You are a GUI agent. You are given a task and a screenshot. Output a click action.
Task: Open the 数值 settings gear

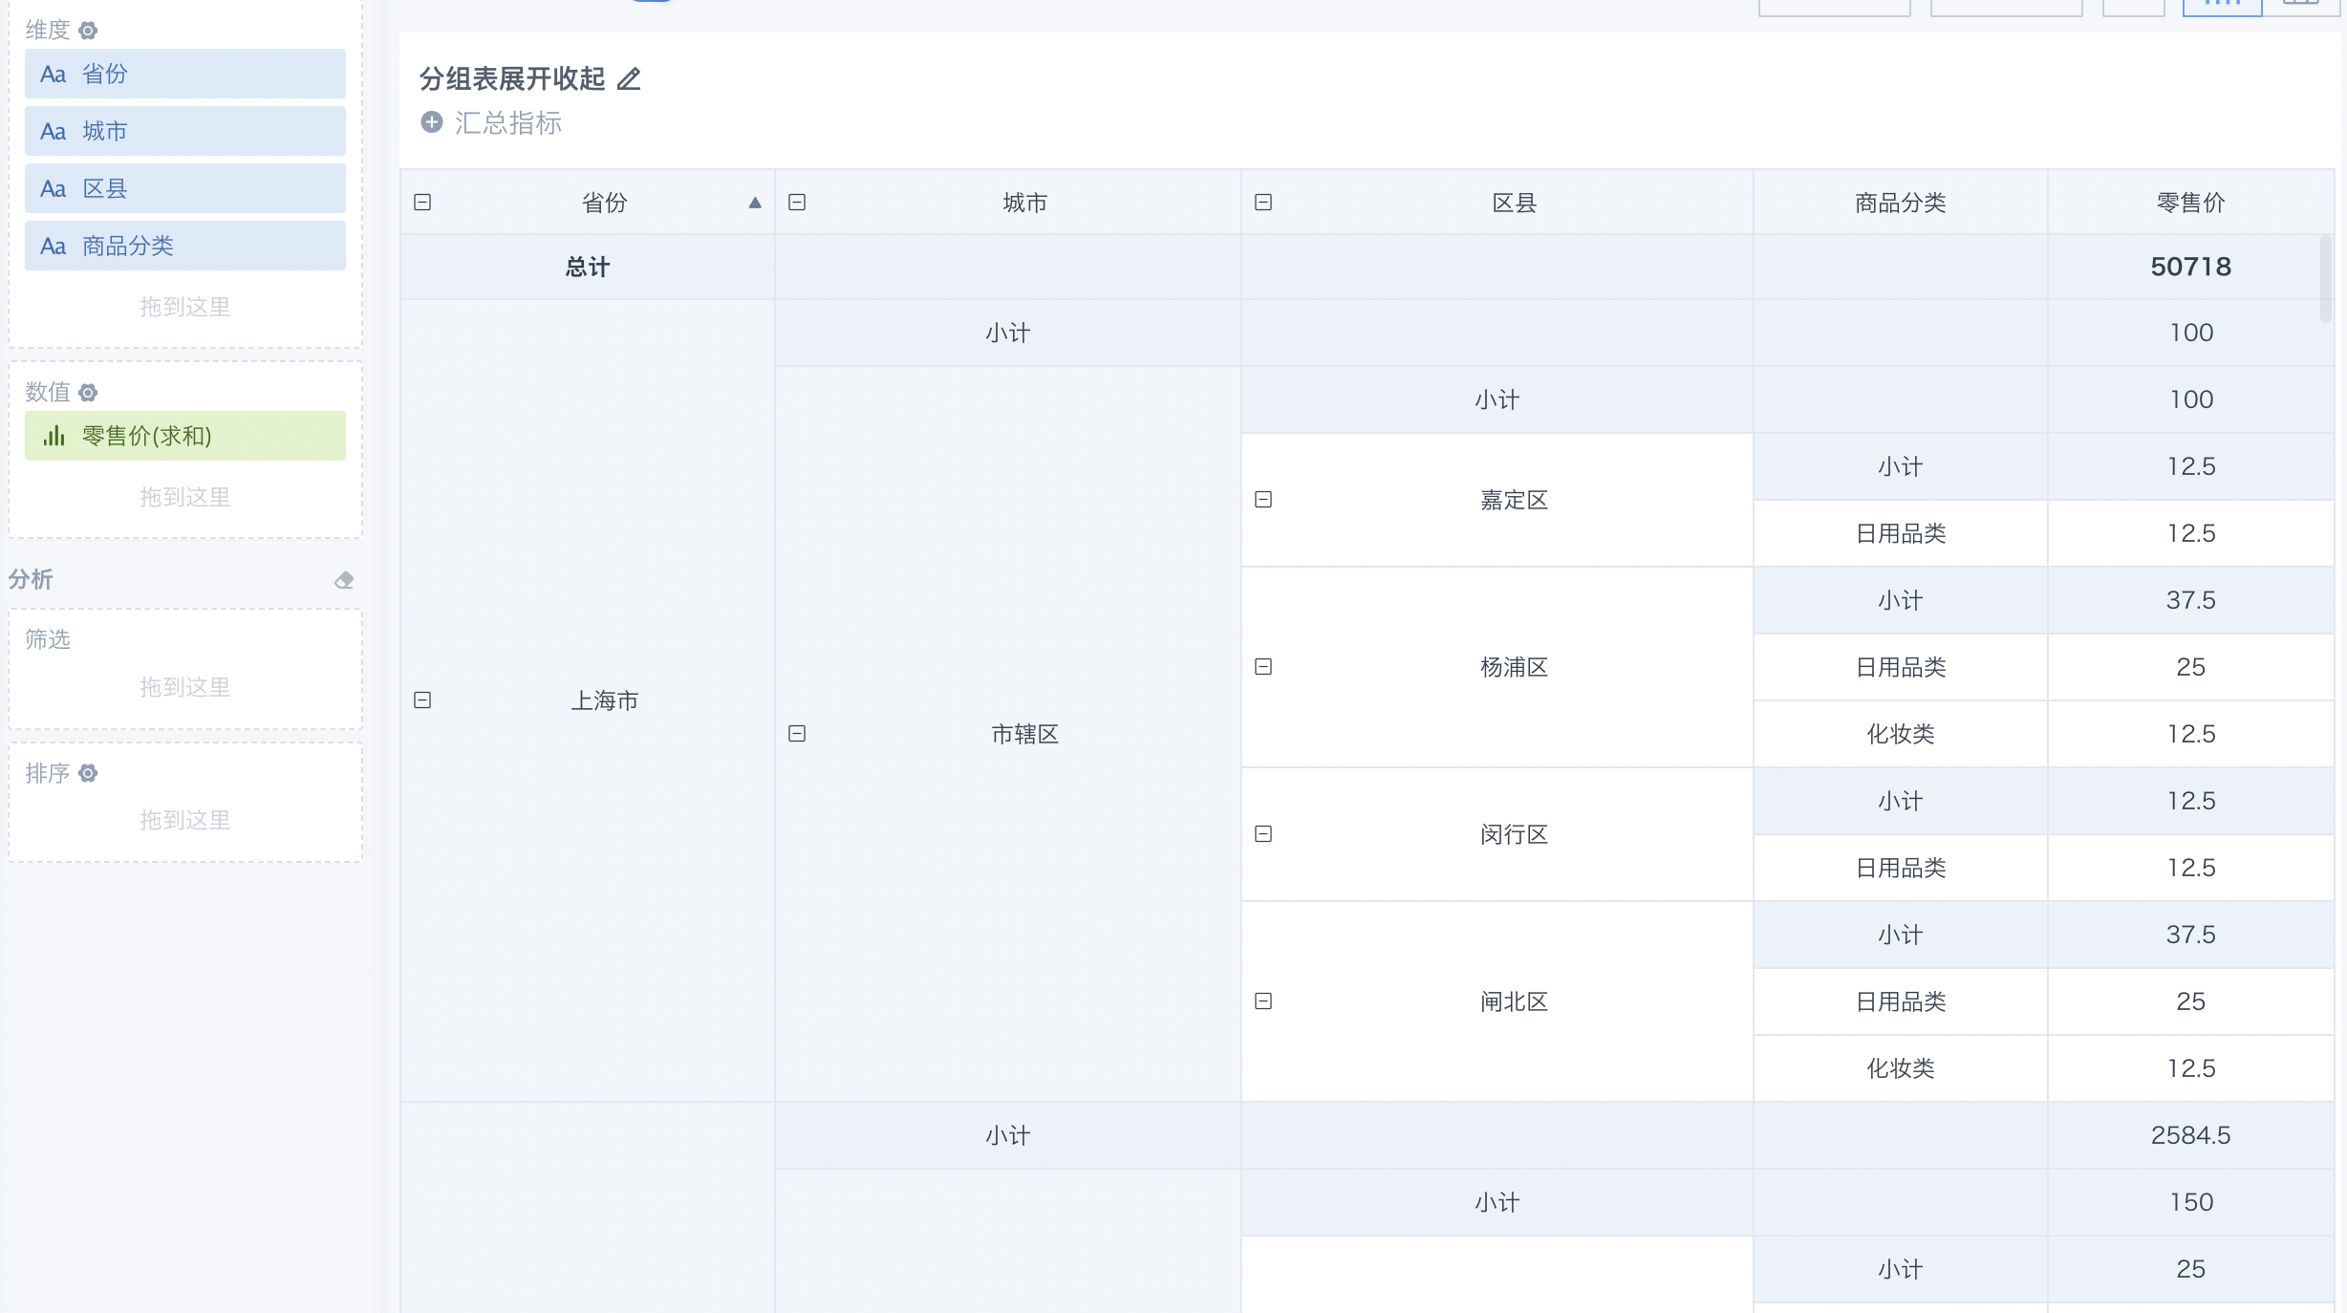(88, 393)
